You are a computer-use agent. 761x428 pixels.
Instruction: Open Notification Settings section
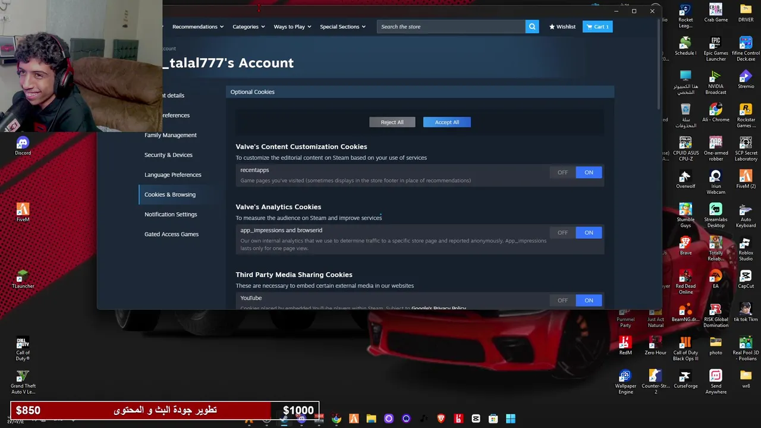coord(171,214)
